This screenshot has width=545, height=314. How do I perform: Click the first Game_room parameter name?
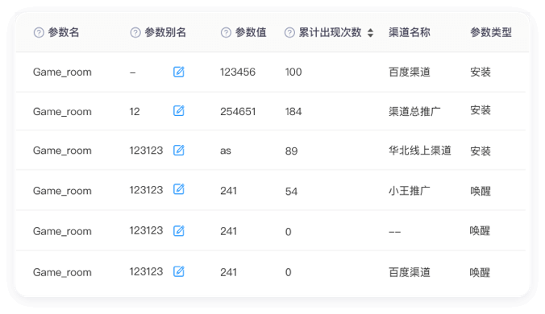pyautogui.click(x=62, y=72)
